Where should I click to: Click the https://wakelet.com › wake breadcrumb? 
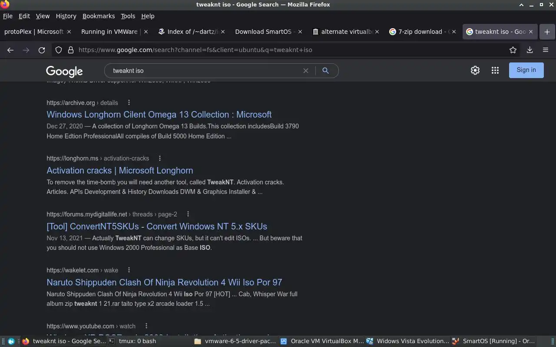point(82,270)
